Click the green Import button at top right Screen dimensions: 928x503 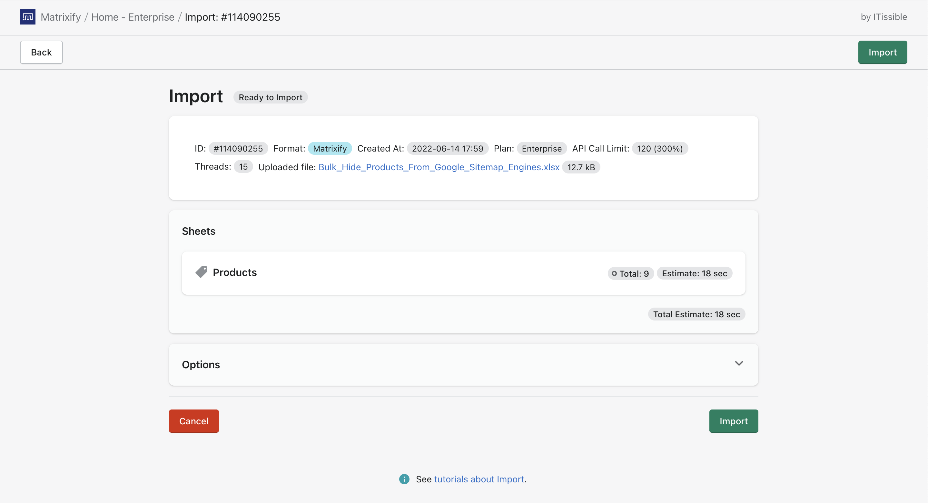[x=883, y=52]
